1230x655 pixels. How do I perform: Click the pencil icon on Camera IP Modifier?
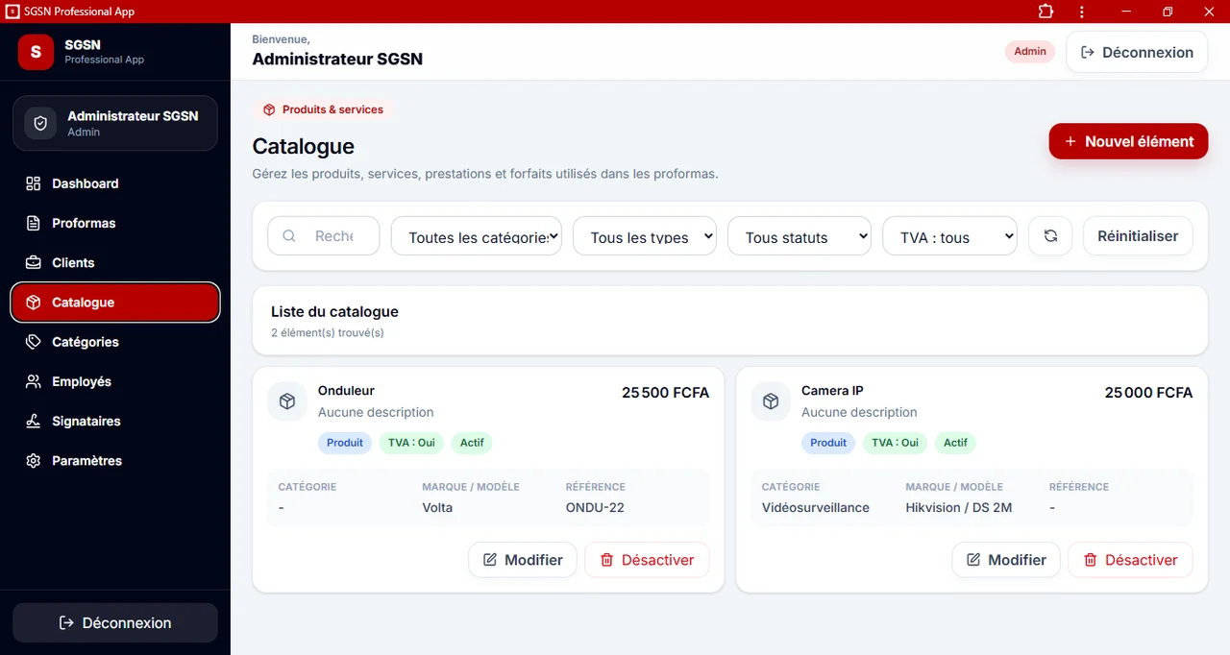[x=973, y=560]
